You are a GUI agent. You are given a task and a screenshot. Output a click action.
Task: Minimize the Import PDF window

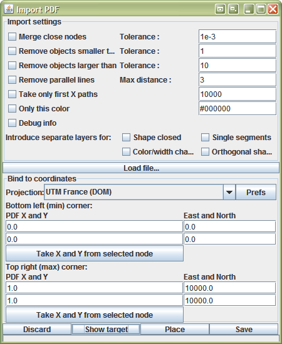pos(249,9)
